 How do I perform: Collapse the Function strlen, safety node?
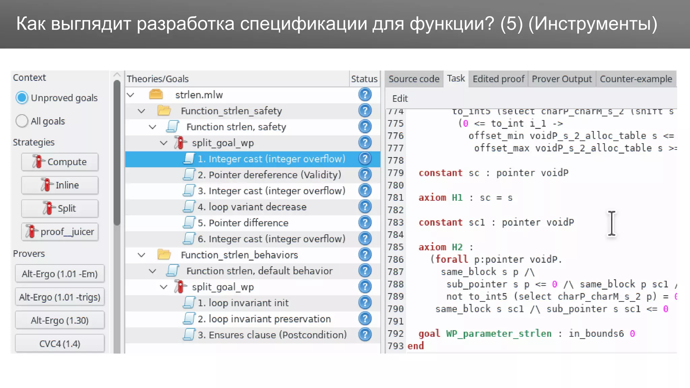point(153,127)
